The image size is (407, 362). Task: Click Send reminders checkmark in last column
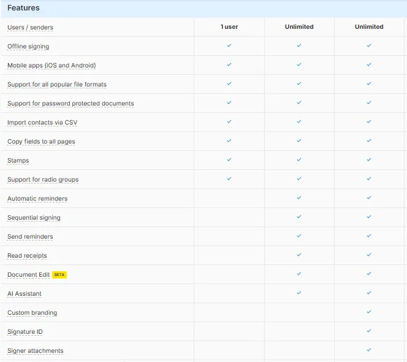pos(369,236)
